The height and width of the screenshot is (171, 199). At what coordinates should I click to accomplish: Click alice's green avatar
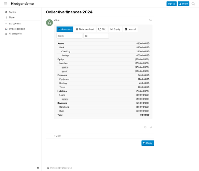[49, 23]
